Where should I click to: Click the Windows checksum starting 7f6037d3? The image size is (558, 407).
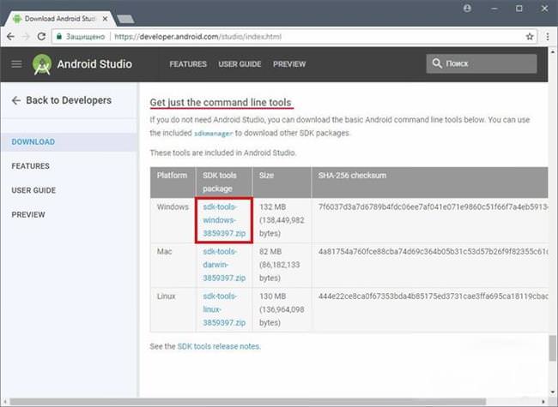pyautogui.click(x=433, y=207)
